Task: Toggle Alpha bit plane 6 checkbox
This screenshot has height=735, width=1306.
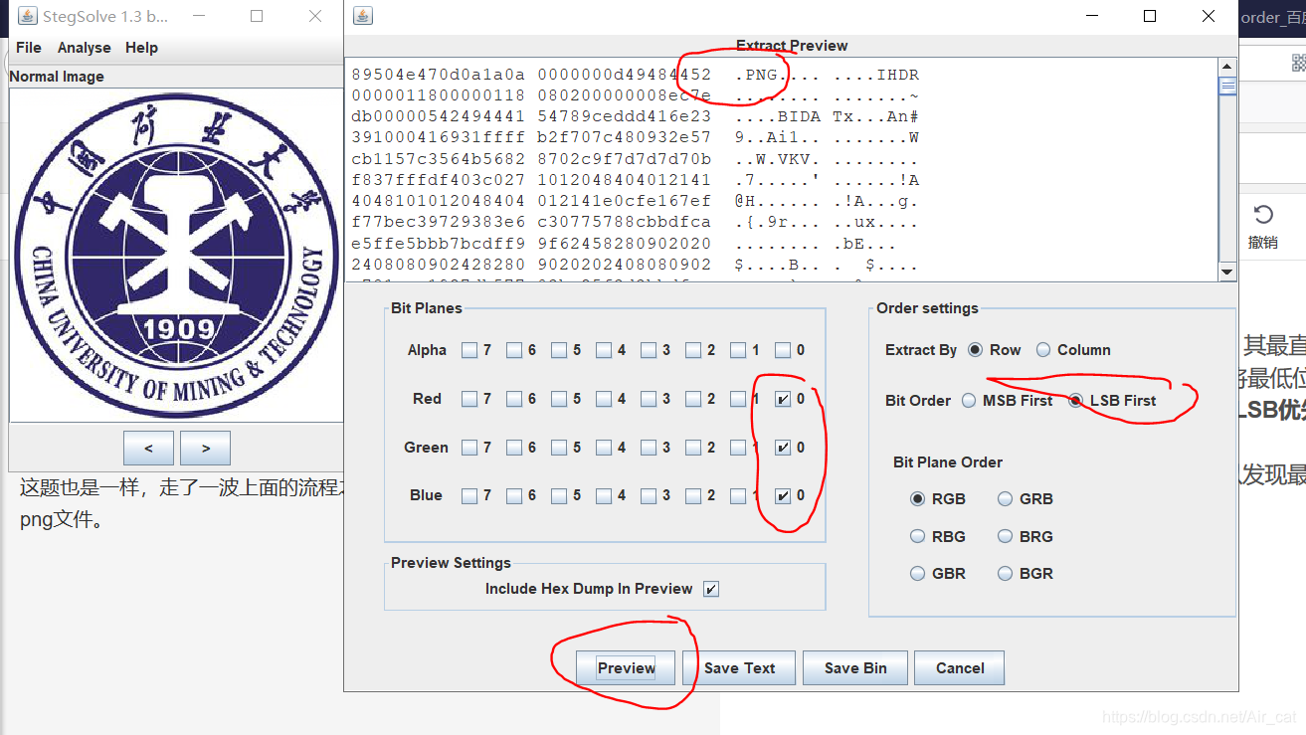Action: pyautogui.click(x=514, y=350)
